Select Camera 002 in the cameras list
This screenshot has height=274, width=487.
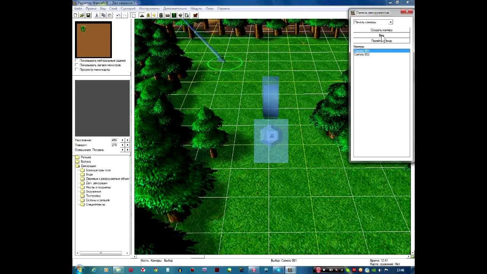382,54
